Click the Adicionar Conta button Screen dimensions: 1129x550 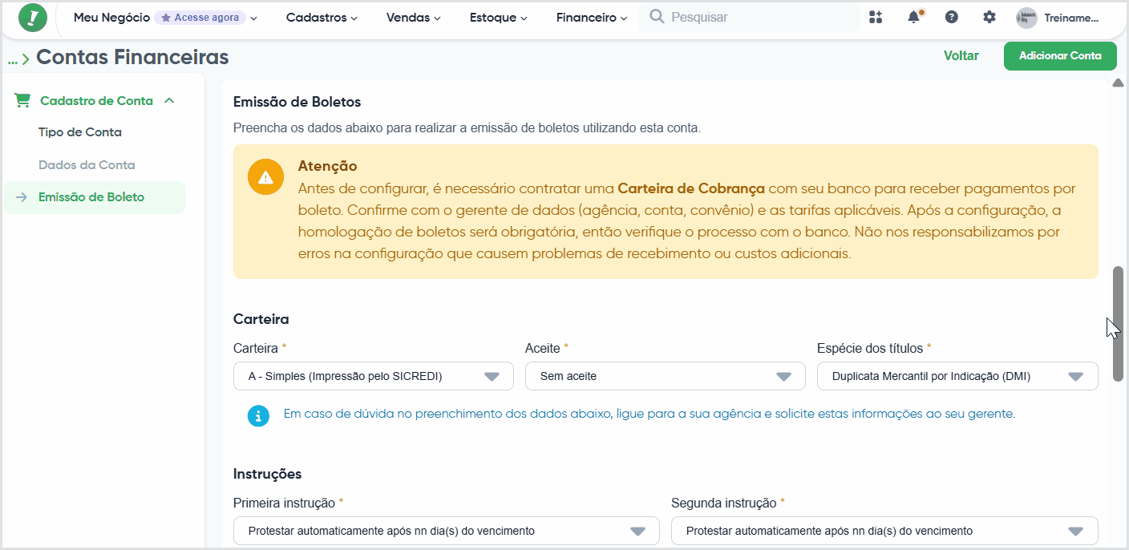[1060, 56]
